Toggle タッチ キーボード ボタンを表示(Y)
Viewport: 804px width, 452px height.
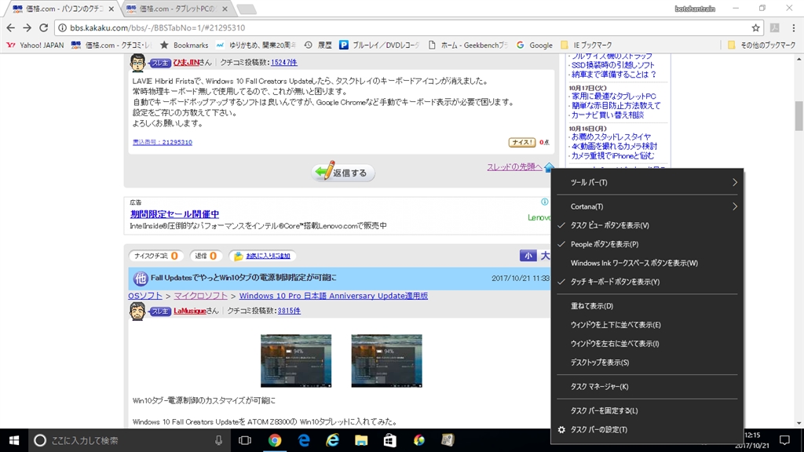pyautogui.click(x=647, y=282)
